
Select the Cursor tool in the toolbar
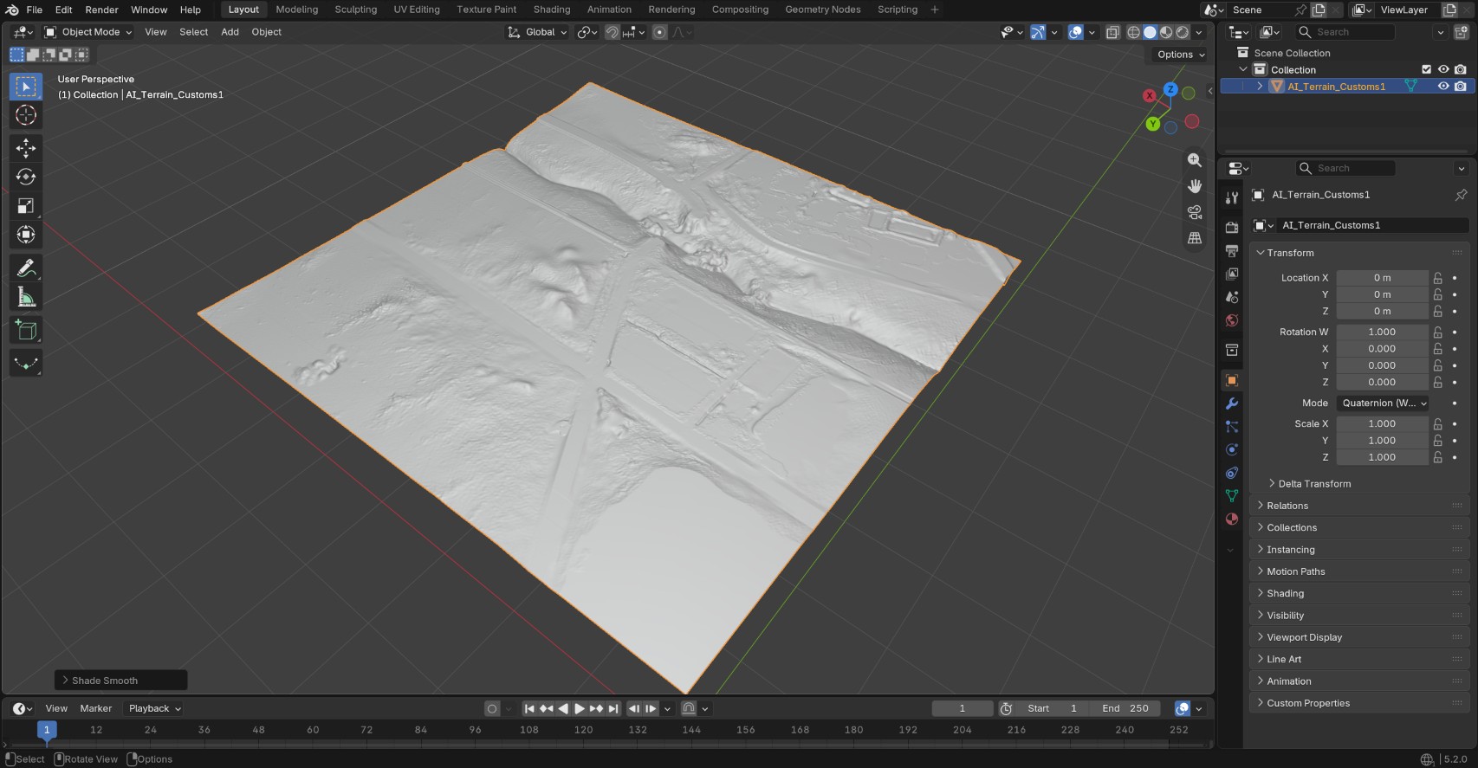[26, 115]
